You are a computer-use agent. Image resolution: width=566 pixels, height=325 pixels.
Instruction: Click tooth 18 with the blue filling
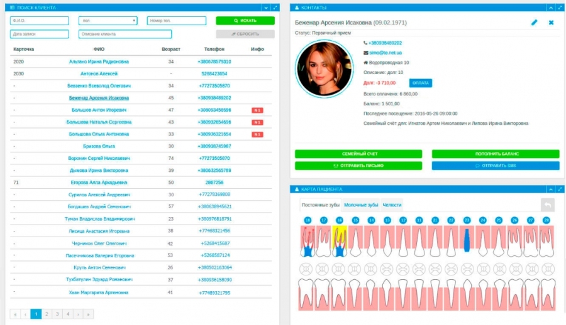[308, 242]
